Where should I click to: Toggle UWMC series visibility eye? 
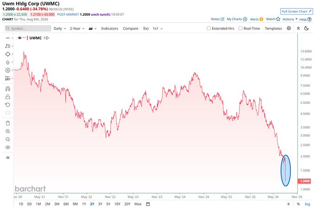(19, 38)
